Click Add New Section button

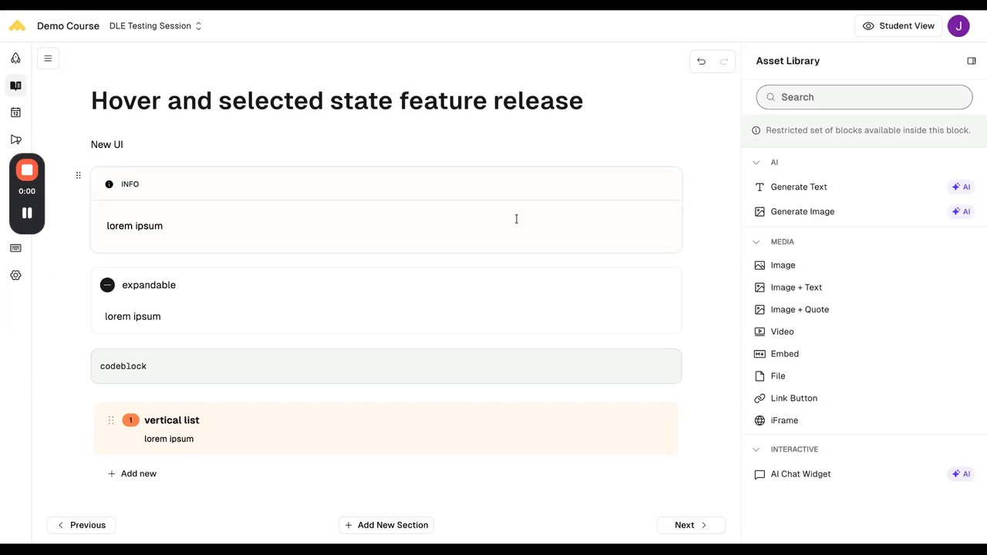(x=386, y=525)
